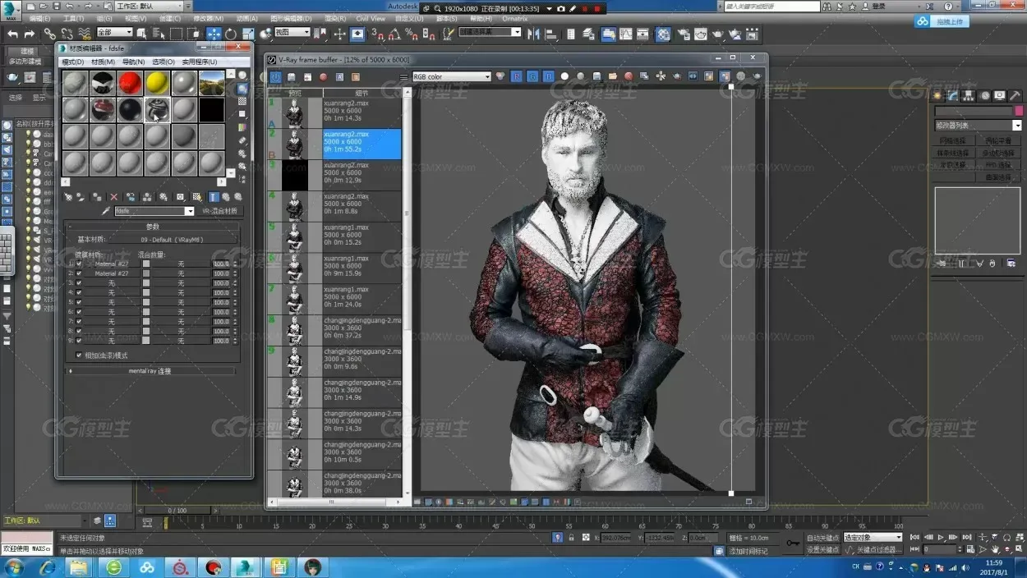Image resolution: width=1027 pixels, height=578 pixels.
Task: Expand the mental ray 连接 rollout
Action: pyautogui.click(x=153, y=371)
